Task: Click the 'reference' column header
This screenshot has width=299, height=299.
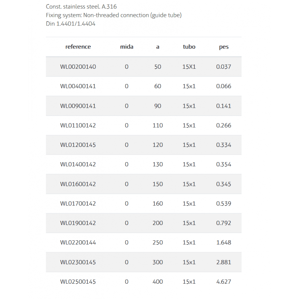Action: tap(78, 47)
